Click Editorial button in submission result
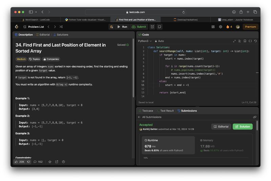Screen dimensions: 271x181 coord(221,127)
